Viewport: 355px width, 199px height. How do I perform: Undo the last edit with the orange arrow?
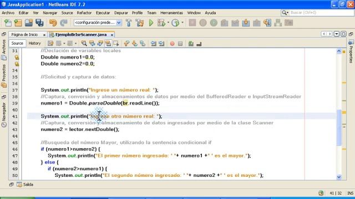tap(53, 23)
